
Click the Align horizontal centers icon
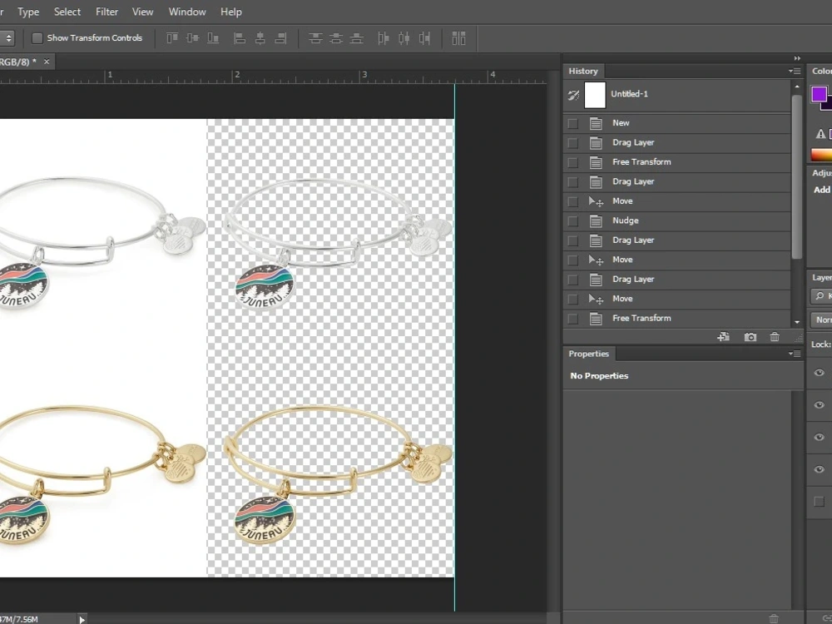[x=260, y=38]
